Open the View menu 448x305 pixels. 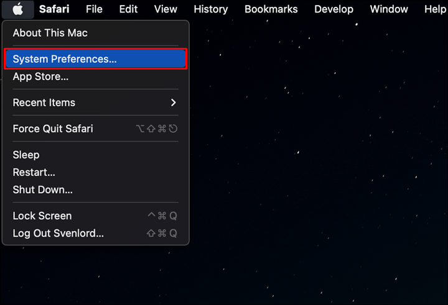point(166,9)
